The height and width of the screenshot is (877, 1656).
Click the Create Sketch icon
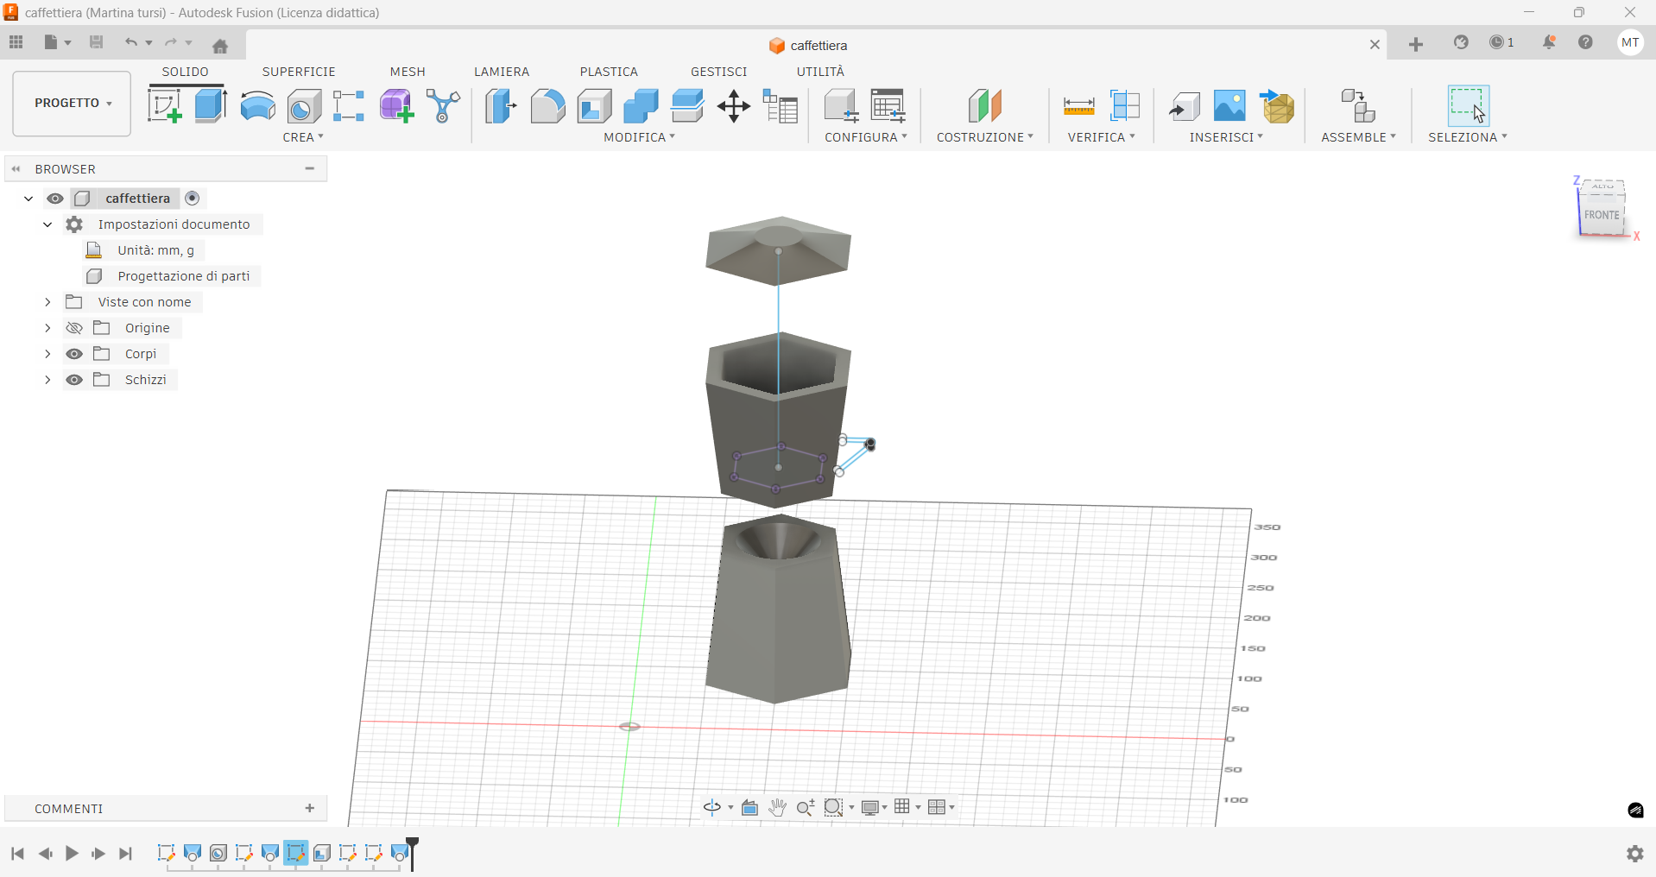coord(164,106)
